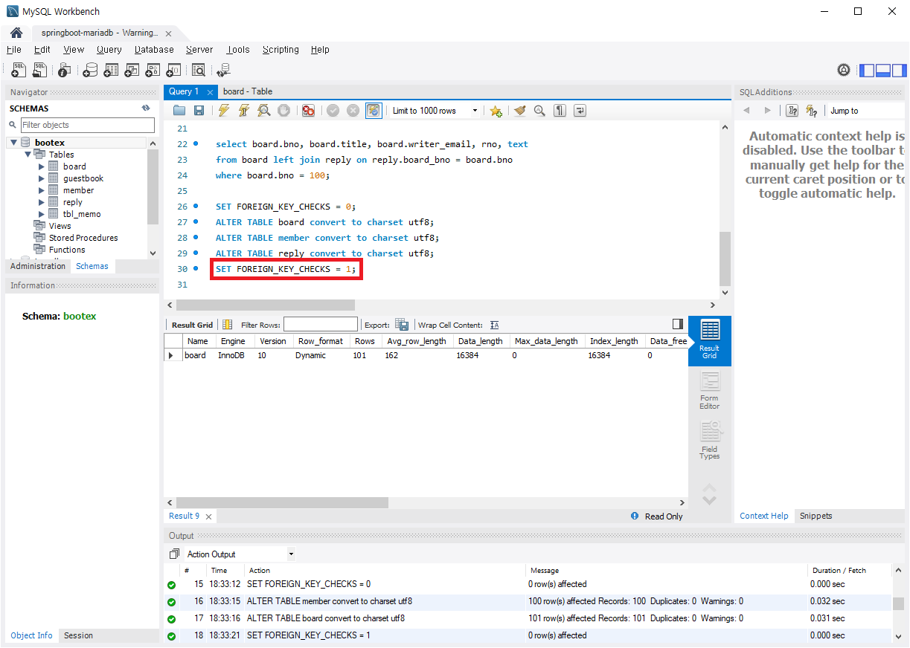910x648 pixels.
Task: Close the Query 1 tab
Action: [x=211, y=92]
